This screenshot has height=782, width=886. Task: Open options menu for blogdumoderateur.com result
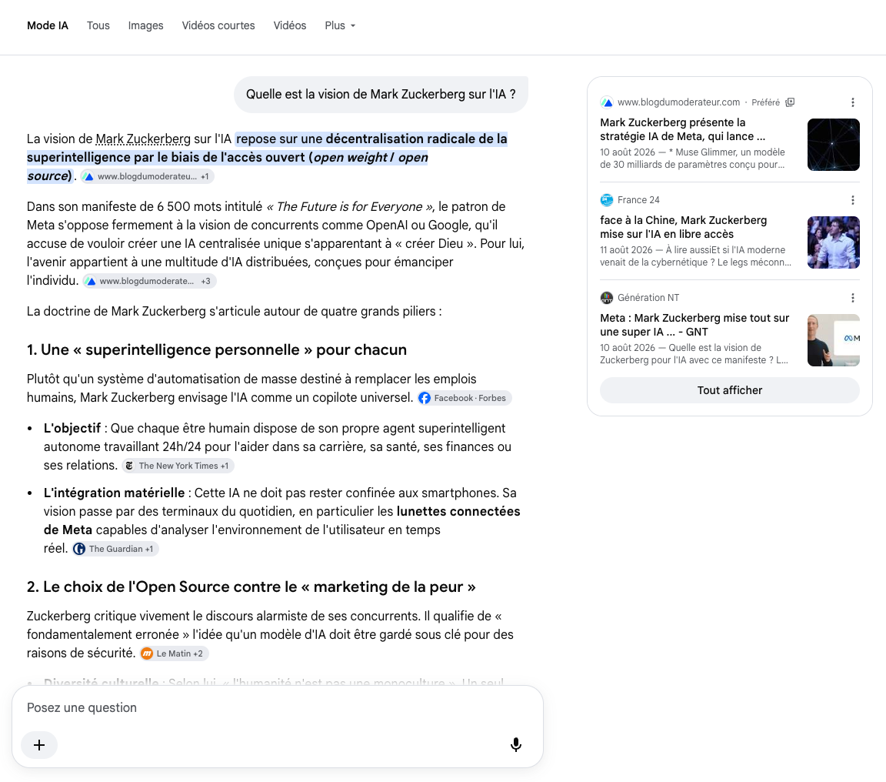[853, 102]
